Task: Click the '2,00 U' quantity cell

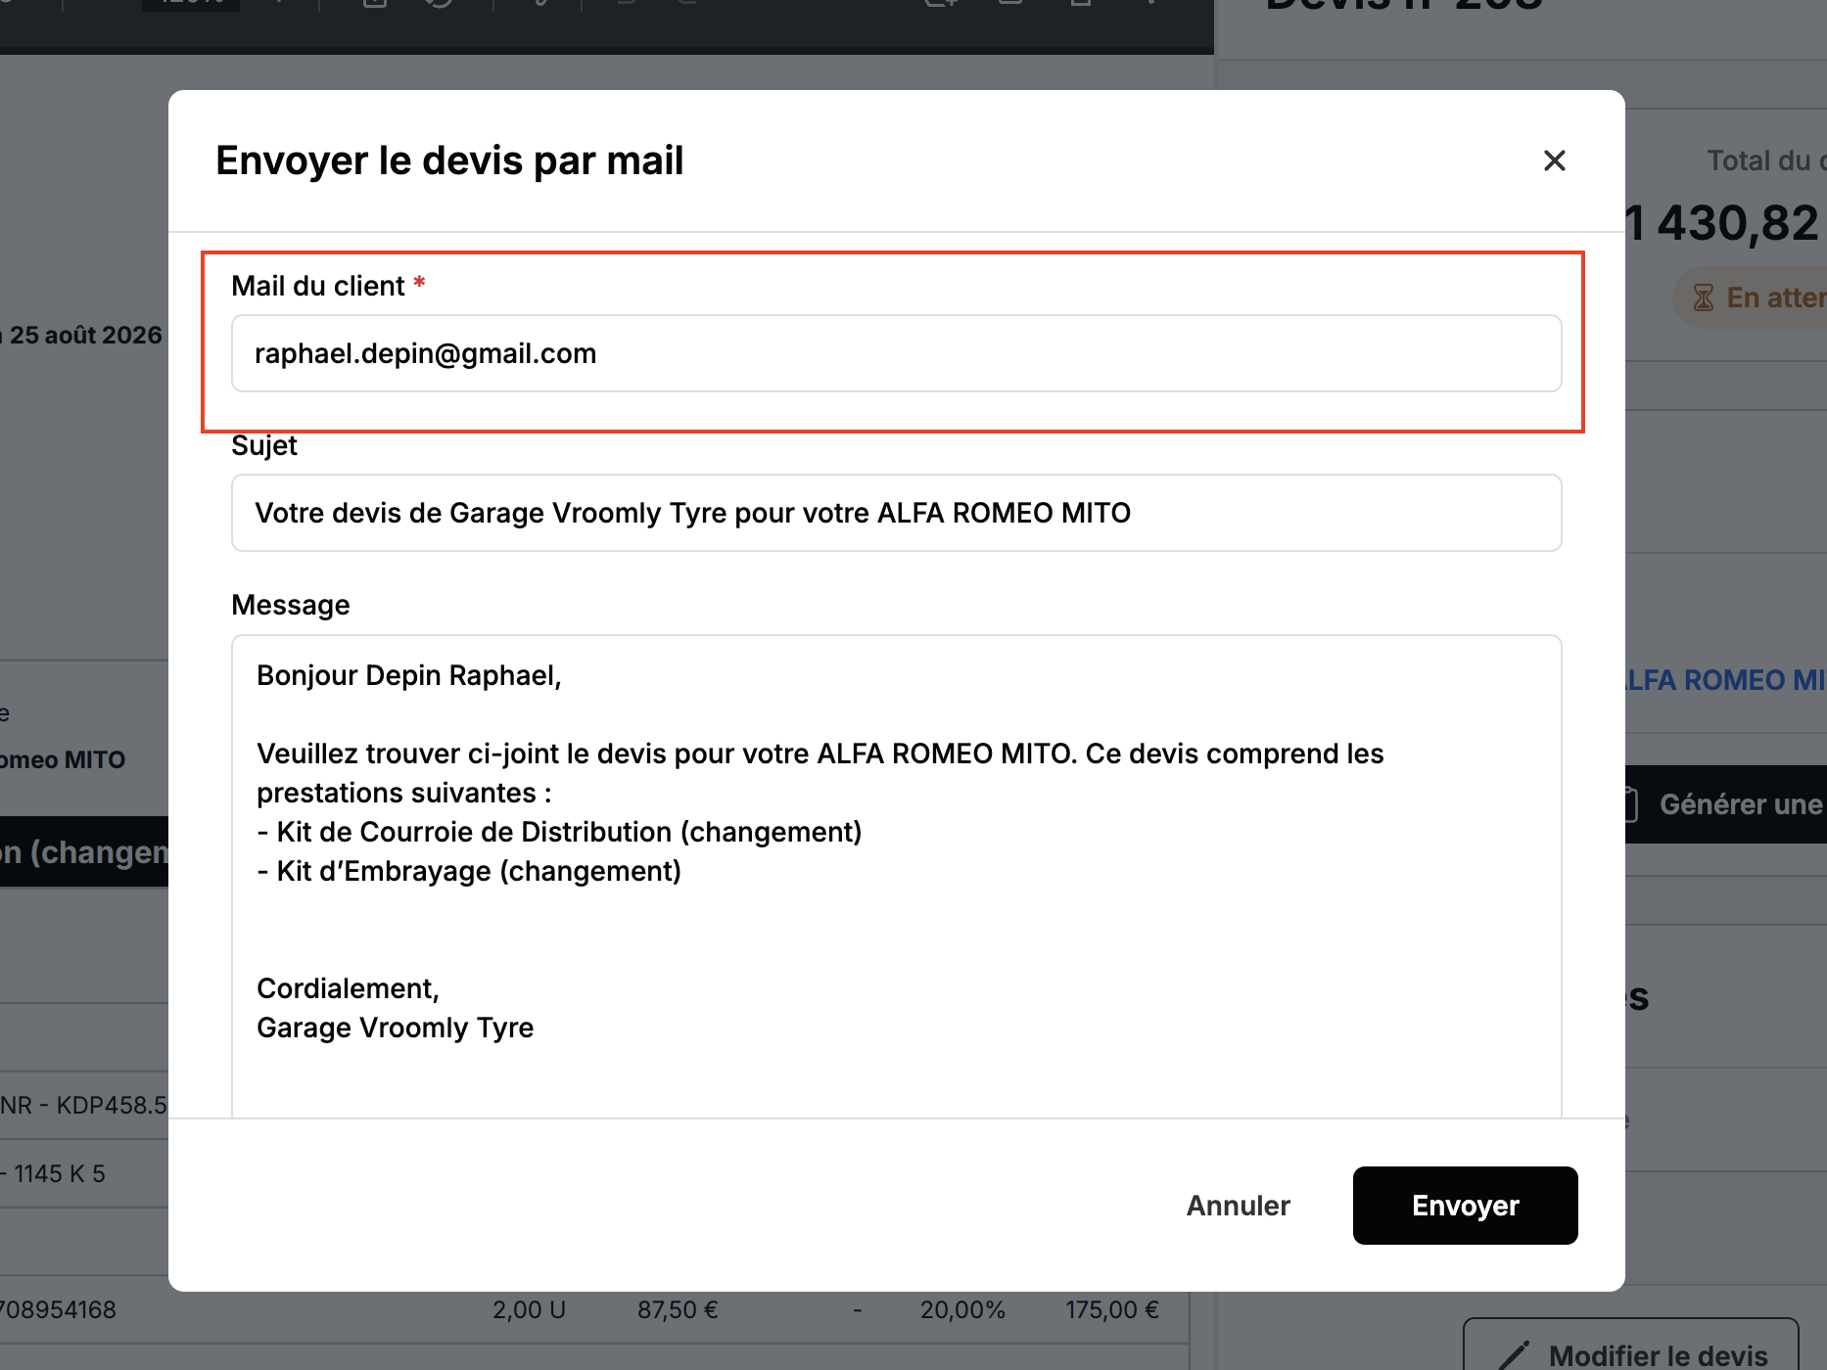Action: 529,1309
